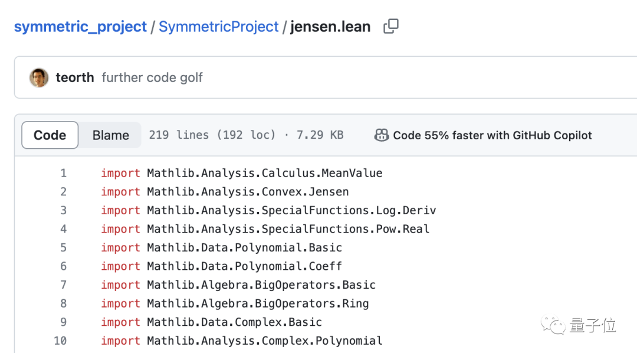Select line number 3 in the gutter

point(63,210)
